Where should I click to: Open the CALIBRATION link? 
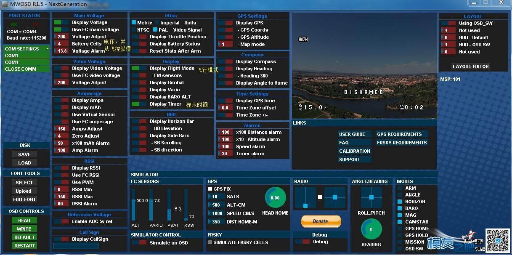[x=355, y=151]
